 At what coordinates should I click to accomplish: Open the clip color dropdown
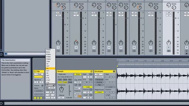(39, 77)
